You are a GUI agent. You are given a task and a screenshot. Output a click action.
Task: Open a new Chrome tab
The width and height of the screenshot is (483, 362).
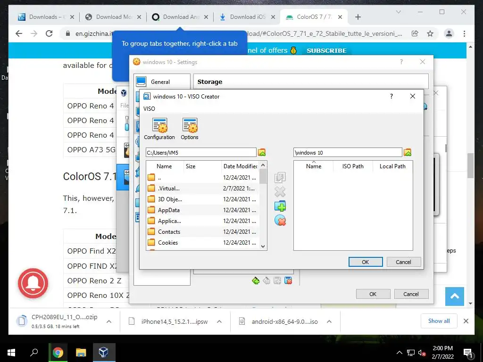coord(358,17)
